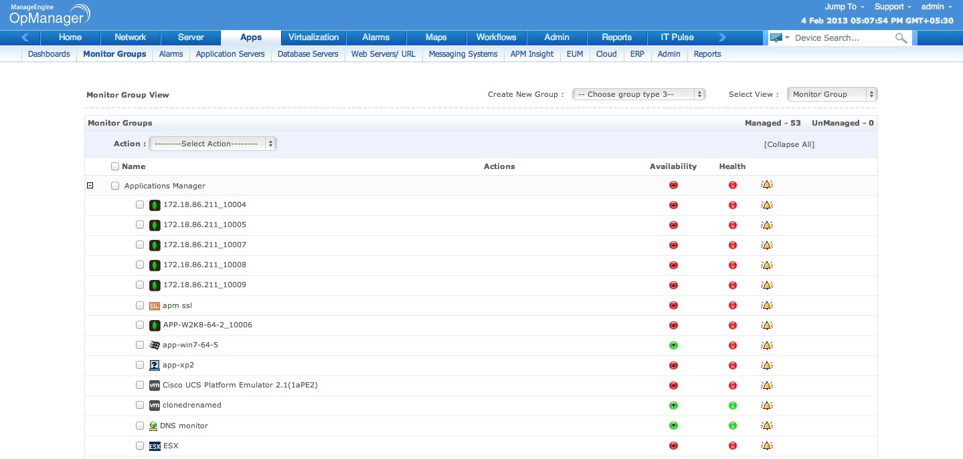Tick the Cisco UCS Platform Emulator checkbox

click(140, 385)
